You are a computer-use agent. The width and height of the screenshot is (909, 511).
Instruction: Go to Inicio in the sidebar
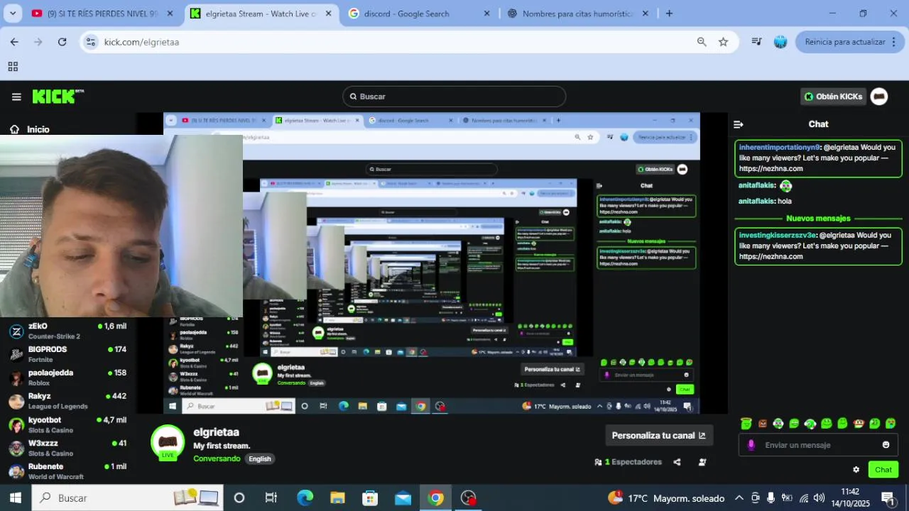coord(30,129)
